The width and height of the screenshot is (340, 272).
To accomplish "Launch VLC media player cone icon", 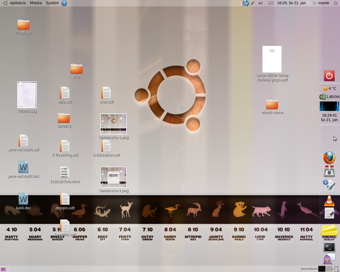I will [x=329, y=200].
